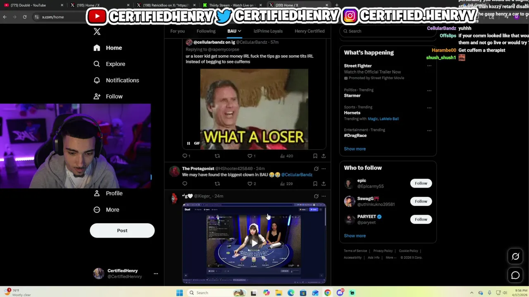Bookmark The Protagonist's tweet
529x297 pixels.
[x=315, y=184]
